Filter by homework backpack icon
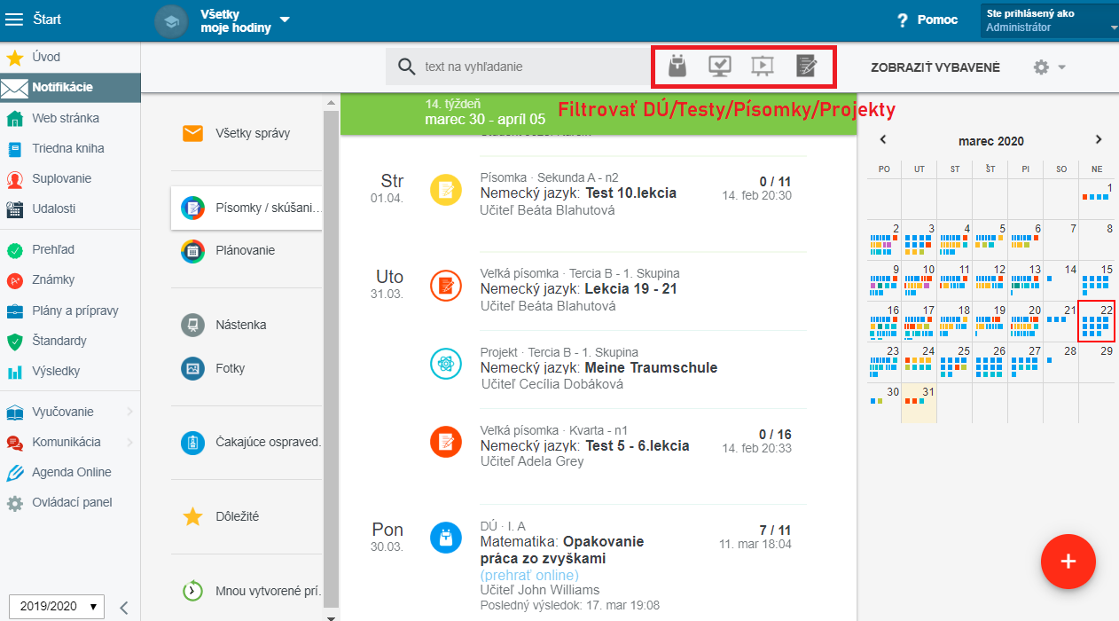1119x621 pixels. [x=678, y=66]
